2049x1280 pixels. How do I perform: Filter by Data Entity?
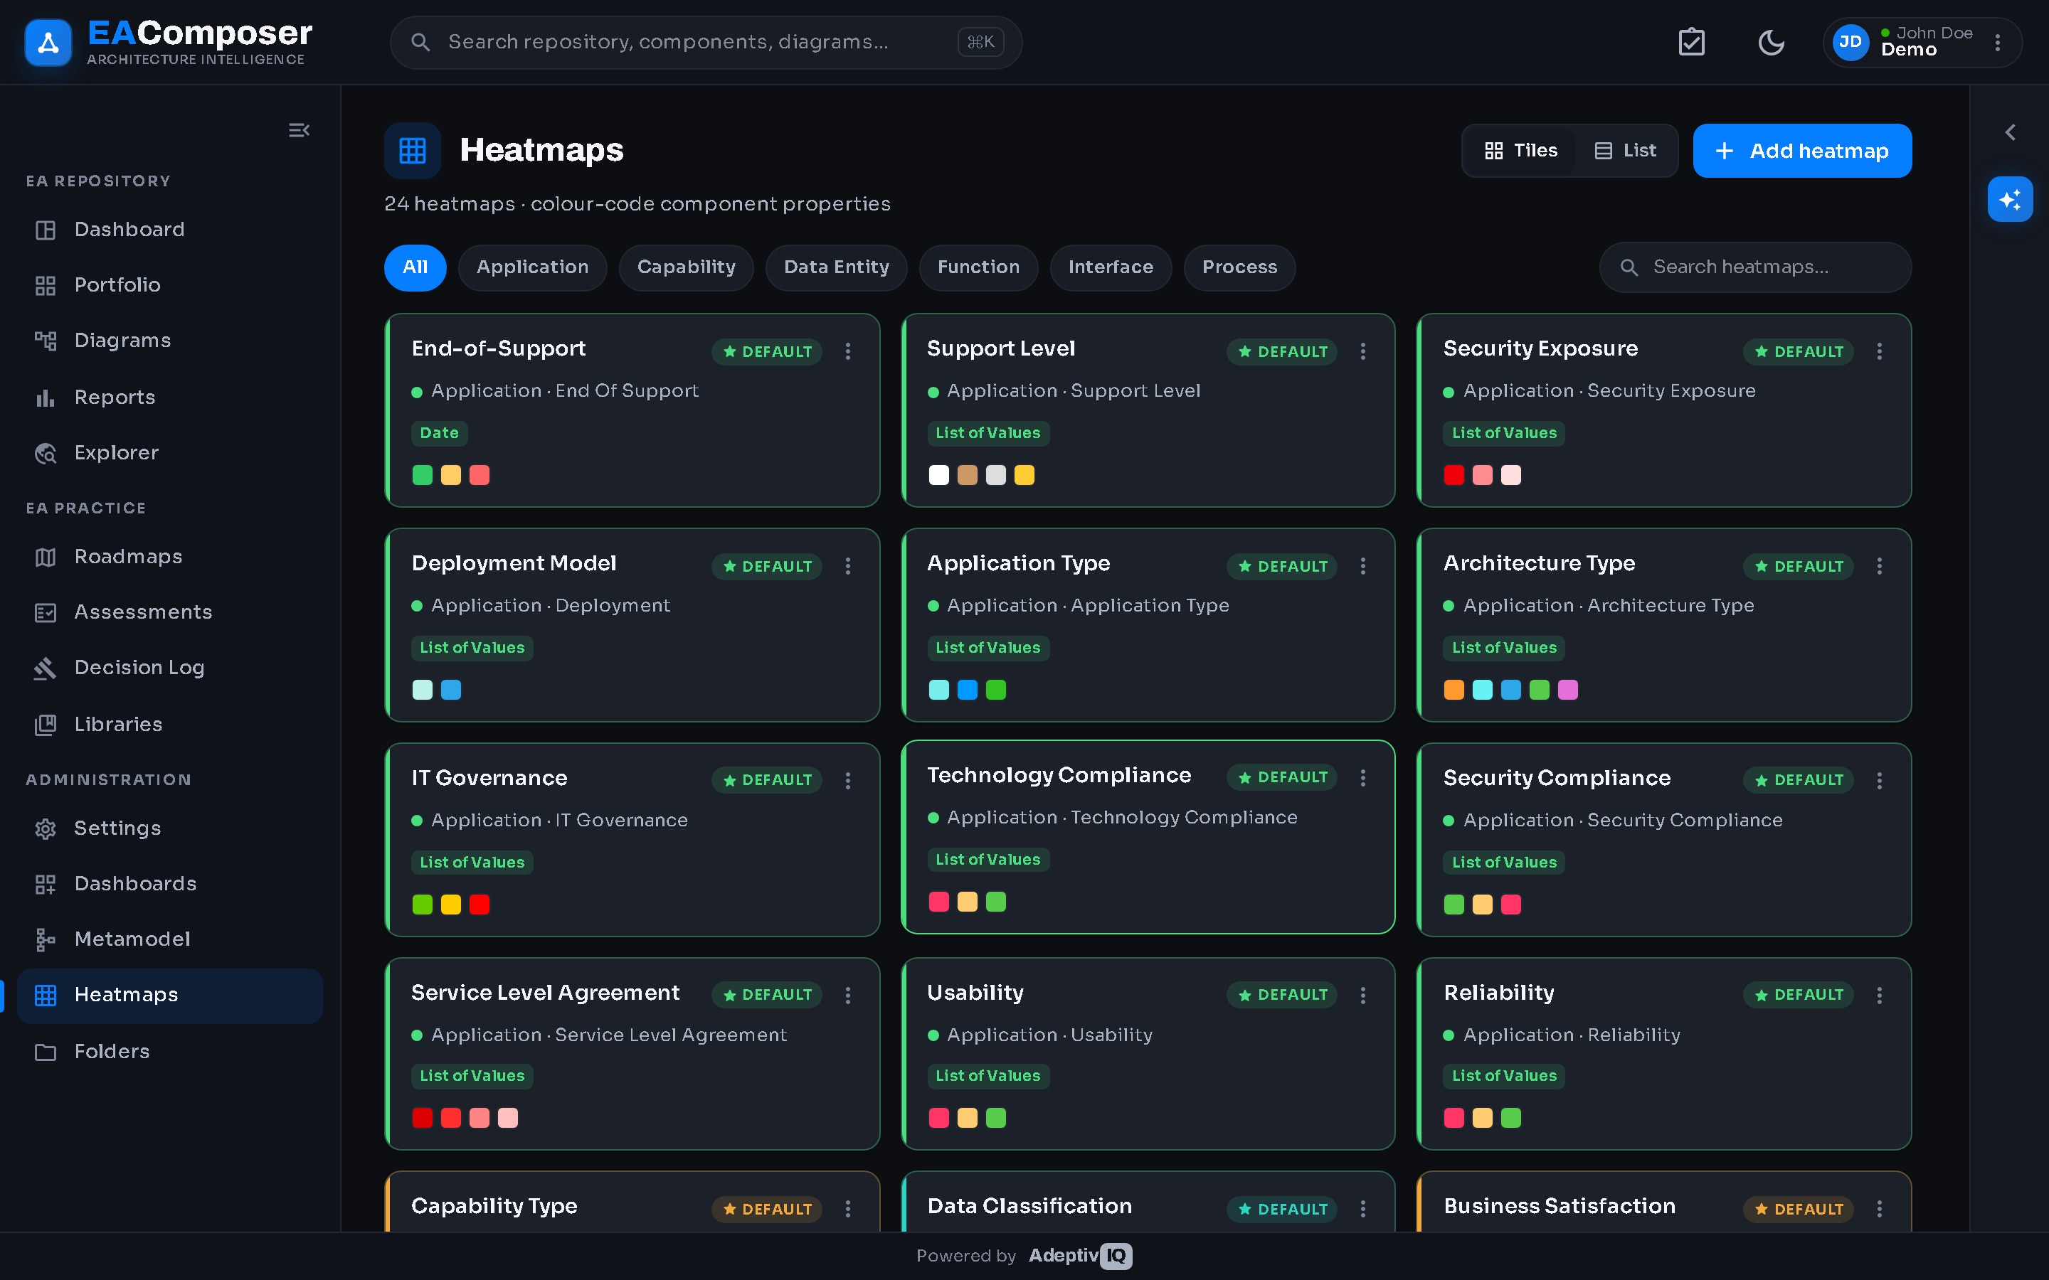tap(836, 267)
